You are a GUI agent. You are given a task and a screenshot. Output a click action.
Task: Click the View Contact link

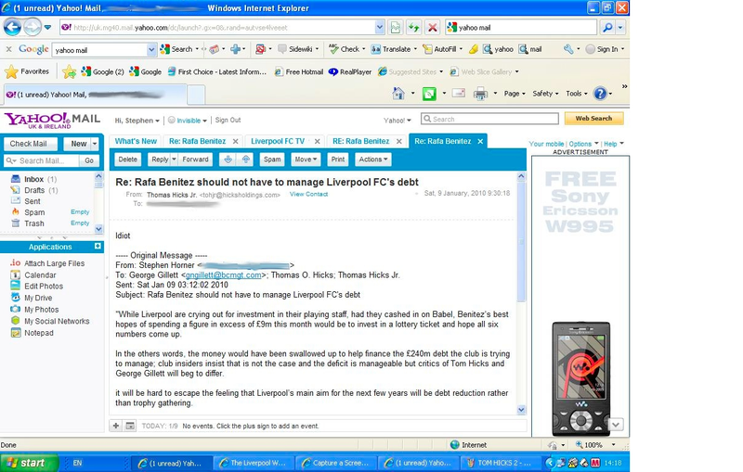[308, 194]
